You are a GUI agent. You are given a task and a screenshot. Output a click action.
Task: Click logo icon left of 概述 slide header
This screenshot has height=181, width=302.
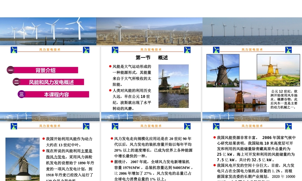(x=115, y=50)
